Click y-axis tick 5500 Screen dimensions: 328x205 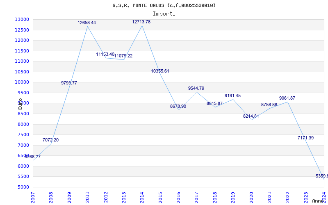pos(23,177)
